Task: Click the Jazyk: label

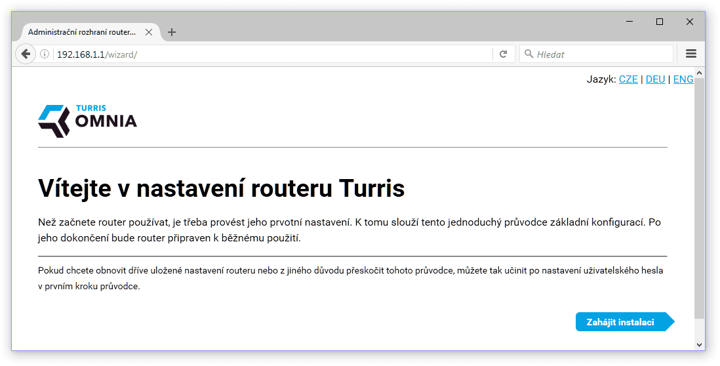Action: 601,79
